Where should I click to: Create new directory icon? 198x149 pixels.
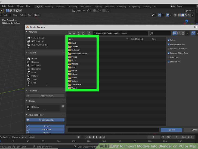coord(89,33)
